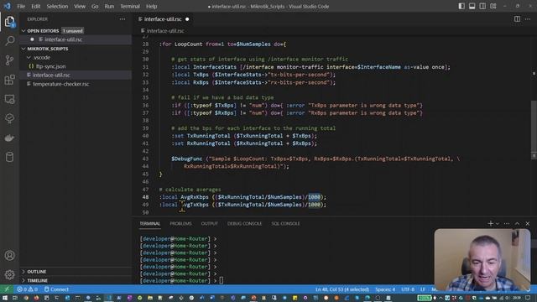Open the Docker view in activity bar
The image size is (537, 302).
click(x=9, y=138)
